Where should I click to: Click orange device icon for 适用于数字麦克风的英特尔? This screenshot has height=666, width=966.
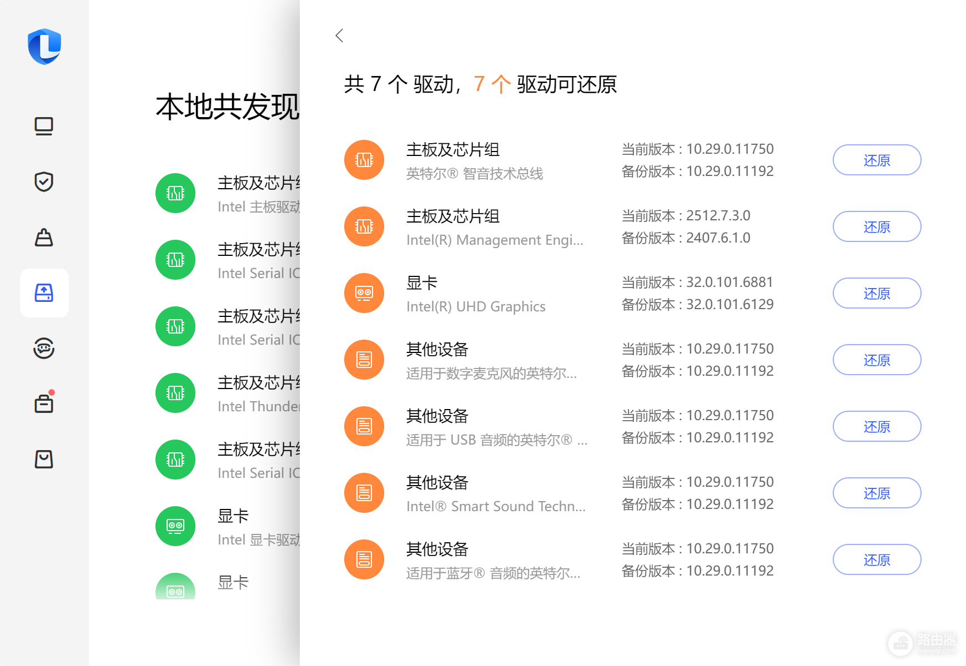(364, 360)
